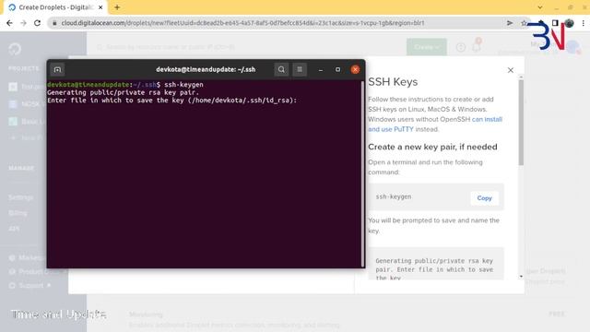Click 'Create a new key pair, if needed' heading
Screen dimensions: 590x332
tap(432, 147)
